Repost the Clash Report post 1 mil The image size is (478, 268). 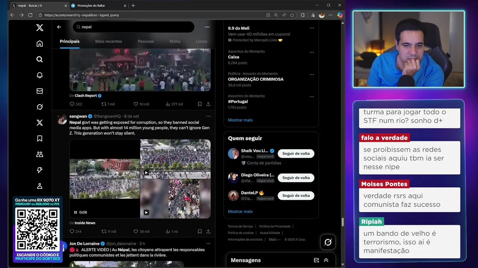[x=104, y=104]
